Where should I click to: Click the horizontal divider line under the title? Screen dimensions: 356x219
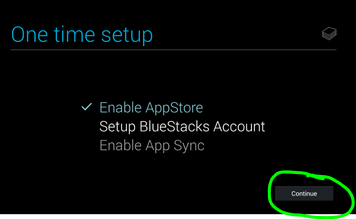click(x=173, y=50)
